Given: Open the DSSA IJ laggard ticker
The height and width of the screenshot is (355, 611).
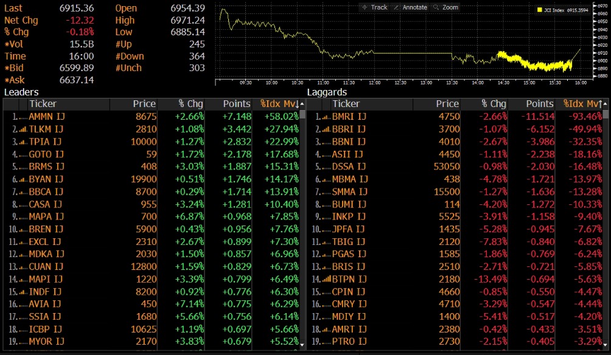Looking at the screenshot, I should (x=349, y=167).
